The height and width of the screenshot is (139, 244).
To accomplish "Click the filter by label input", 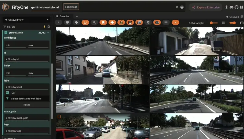I will (27, 87).
